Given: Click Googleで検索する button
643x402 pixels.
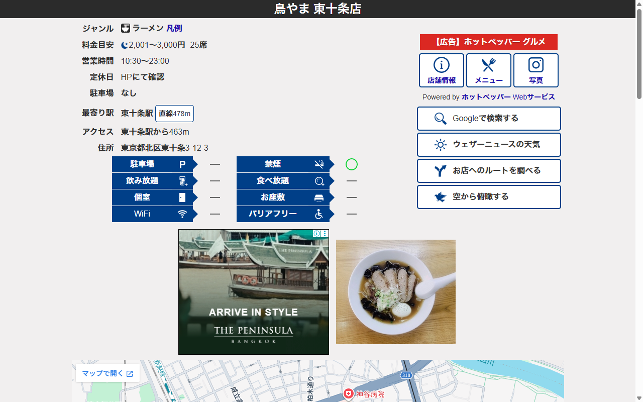Looking at the screenshot, I should 489,119.
